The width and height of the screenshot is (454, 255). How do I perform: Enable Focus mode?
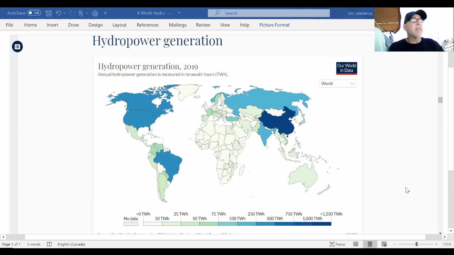point(337,244)
